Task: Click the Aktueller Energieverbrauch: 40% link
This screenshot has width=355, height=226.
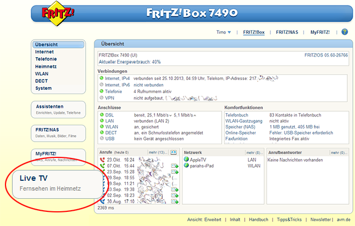Action: (x=130, y=62)
